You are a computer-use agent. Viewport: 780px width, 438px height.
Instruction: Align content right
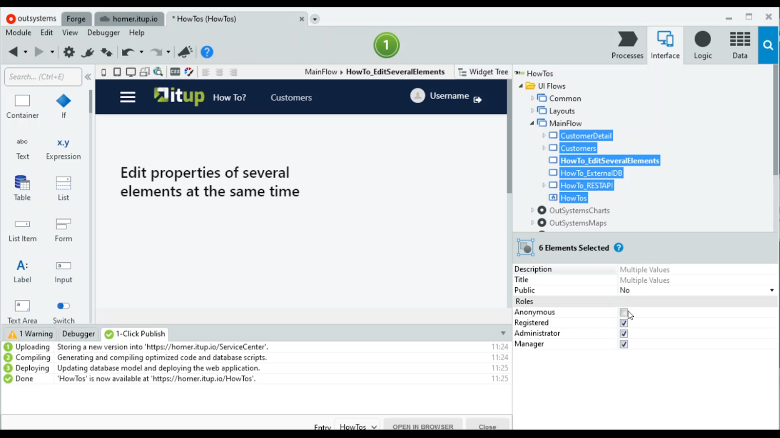point(233,72)
